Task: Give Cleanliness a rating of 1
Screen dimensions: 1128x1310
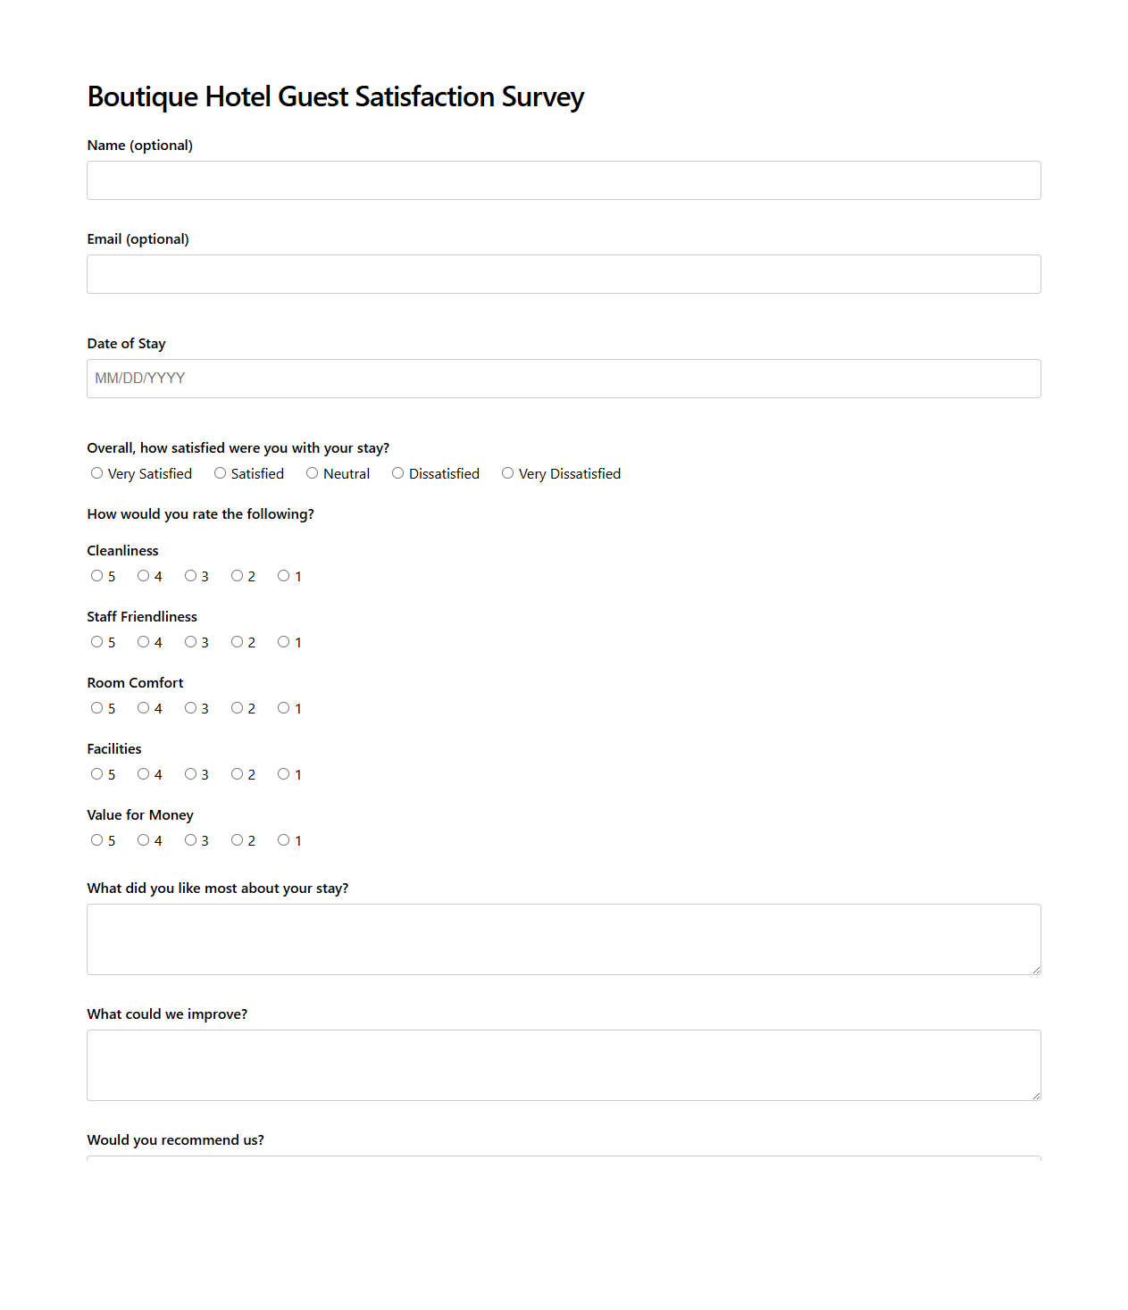Action: click(x=283, y=575)
